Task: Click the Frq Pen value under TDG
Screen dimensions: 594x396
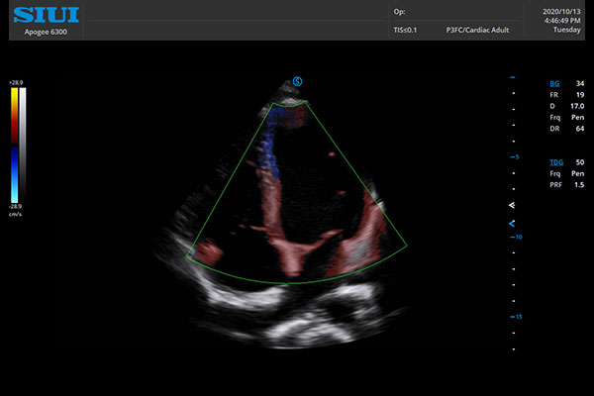Action: point(578,173)
